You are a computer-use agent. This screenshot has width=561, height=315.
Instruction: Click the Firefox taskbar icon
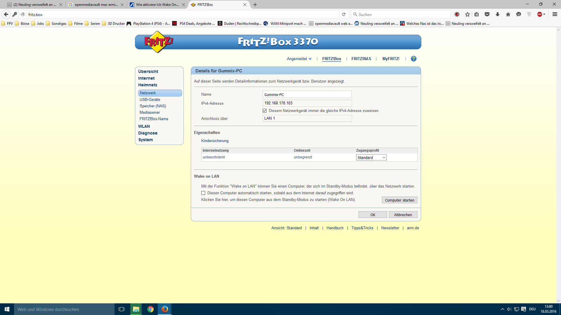pos(165,309)
